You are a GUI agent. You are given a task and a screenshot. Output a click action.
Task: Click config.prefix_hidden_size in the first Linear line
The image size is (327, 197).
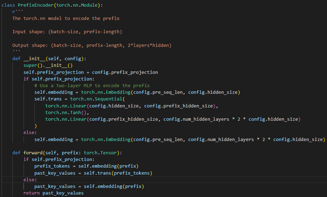click(178, 106)
